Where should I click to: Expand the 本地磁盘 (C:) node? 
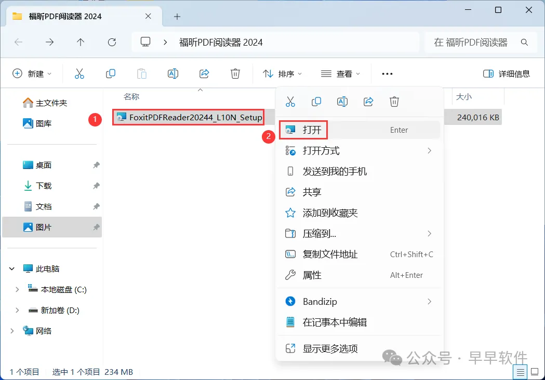tap(17, 289)
